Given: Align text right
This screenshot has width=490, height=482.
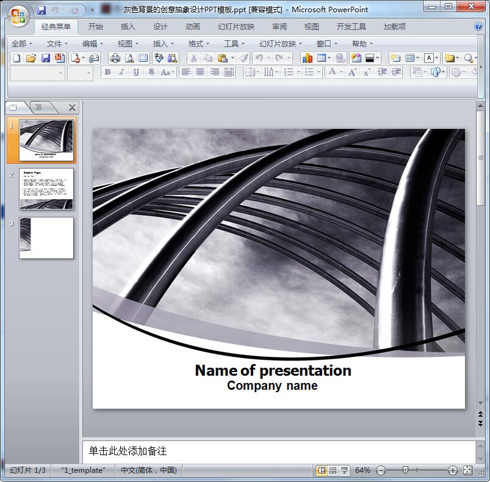Looking at the screenshot, I should (214, 72).
